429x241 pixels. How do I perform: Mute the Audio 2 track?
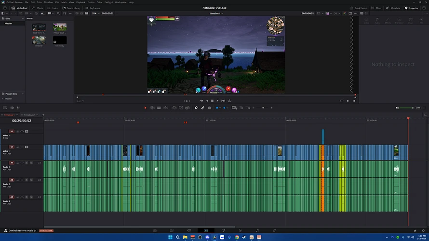pos(31,180)
